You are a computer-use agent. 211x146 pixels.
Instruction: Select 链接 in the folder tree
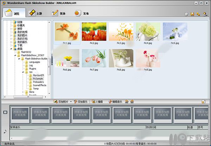tap(20, 22)
